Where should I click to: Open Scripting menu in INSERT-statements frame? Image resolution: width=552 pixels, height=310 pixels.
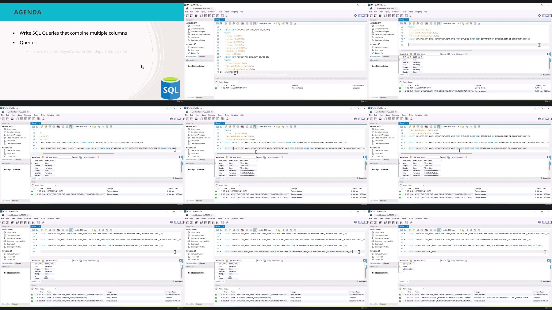click(235, 12)
